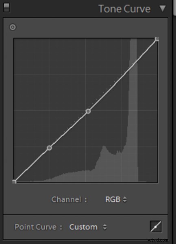Click the up-down arrows beside RGB
Image resolution: width=176 pixels, height=244 pixels.
[x=125, y=200]
